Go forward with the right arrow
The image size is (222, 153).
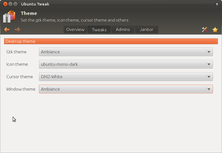click(17, 30)
